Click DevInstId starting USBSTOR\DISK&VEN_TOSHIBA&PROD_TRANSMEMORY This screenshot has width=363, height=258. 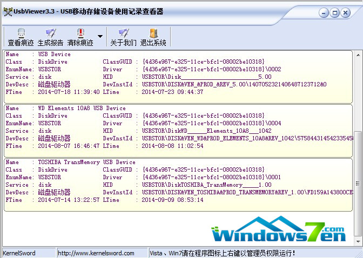point(247,192)
